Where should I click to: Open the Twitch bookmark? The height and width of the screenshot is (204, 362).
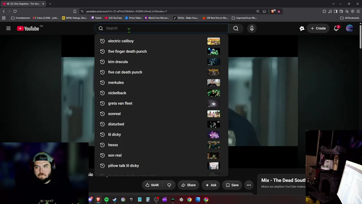click(x=96, y=18)
